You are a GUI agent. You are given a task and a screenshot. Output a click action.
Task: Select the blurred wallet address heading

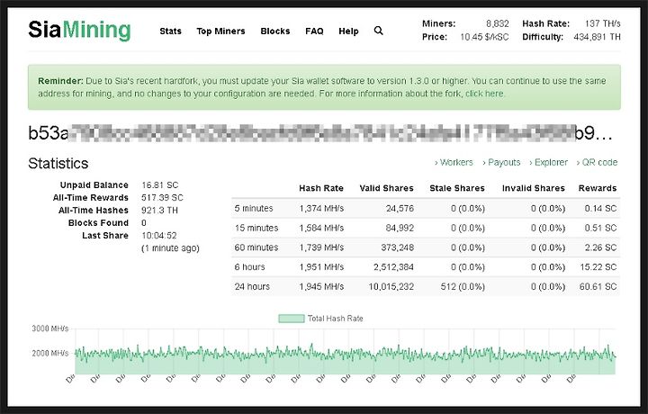320,133
